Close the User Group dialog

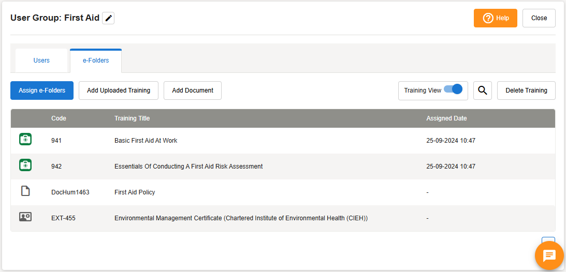[x=539, y=18]
